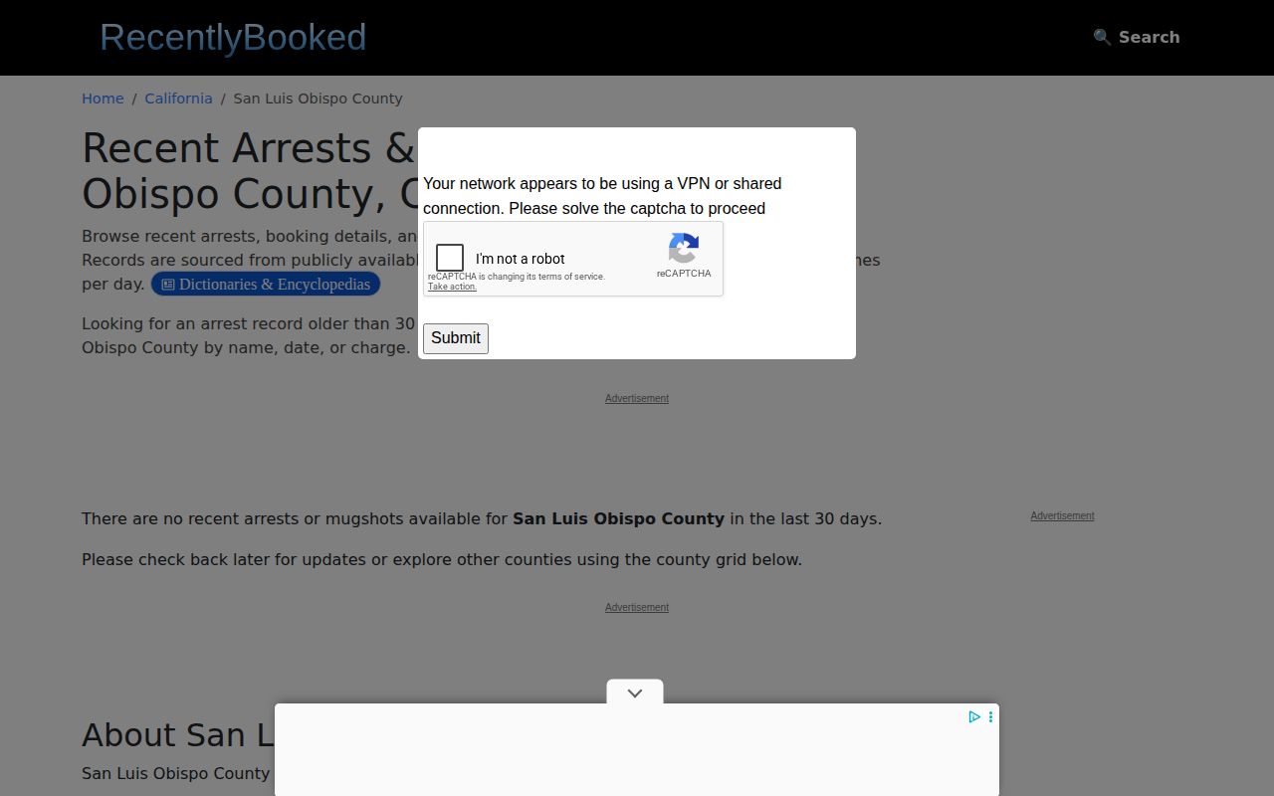Click the Advertisement label below 'check back later'
The image size is (1274, 796).
click(x=637, y=607)
